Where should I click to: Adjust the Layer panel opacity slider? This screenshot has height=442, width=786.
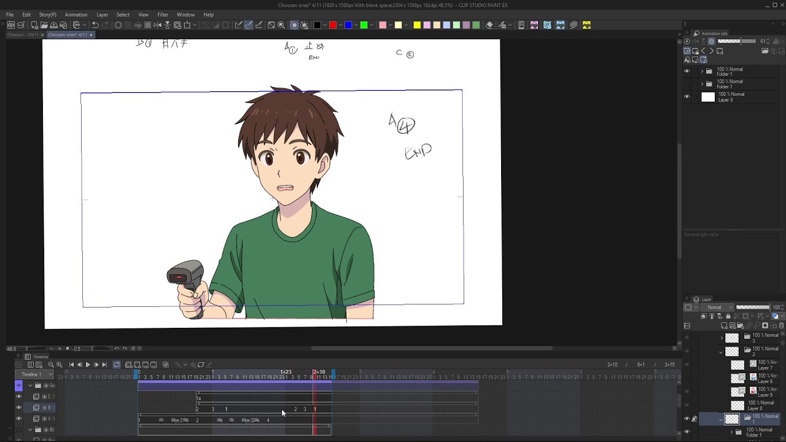click(753, 308)
